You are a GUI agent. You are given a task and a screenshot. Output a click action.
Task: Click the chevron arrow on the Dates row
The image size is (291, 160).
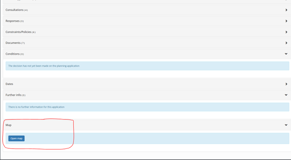(286, 84)
